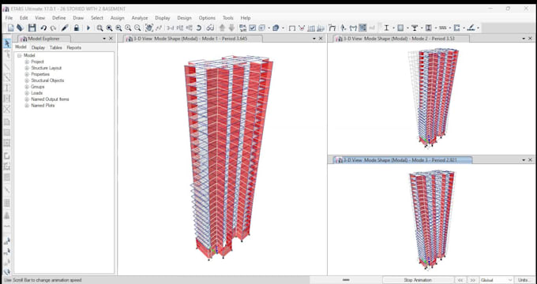Click next mode >> button
Image resolution: width=537 pixels, height=284 pixels.
pyautogui.click(x=473, y=280)
